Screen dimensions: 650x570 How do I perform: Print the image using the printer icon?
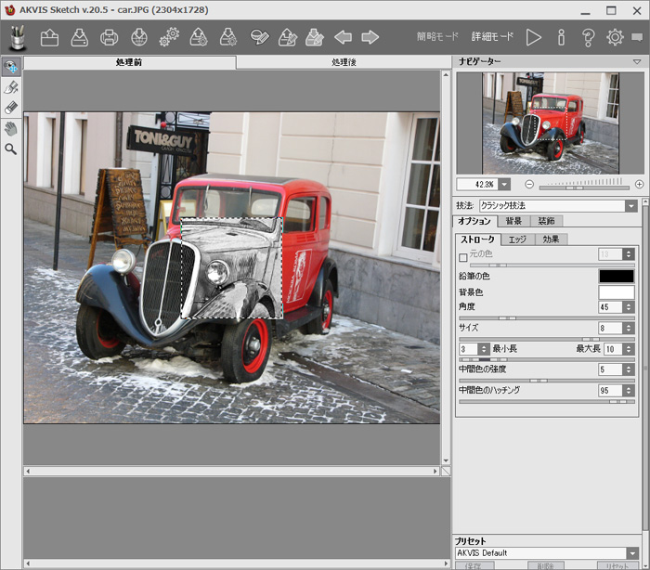point(109,37)
